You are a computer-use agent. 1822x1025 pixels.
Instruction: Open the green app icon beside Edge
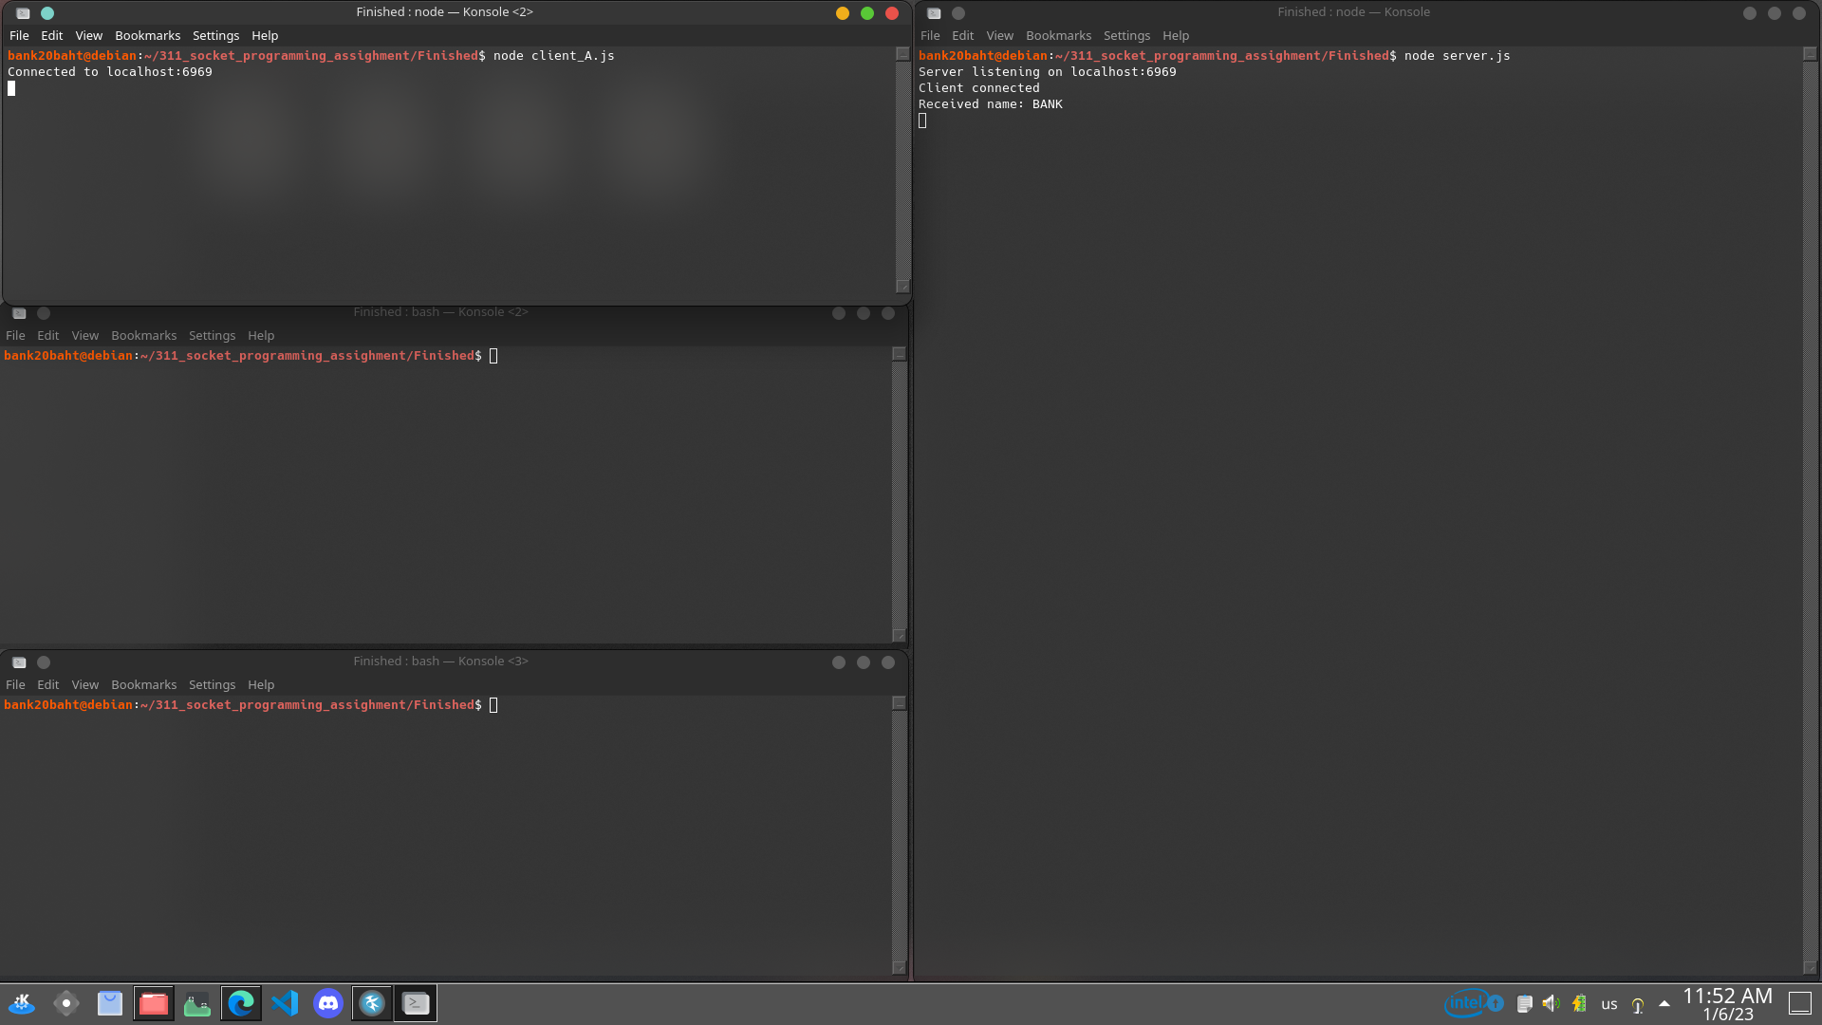point(197,1003)
